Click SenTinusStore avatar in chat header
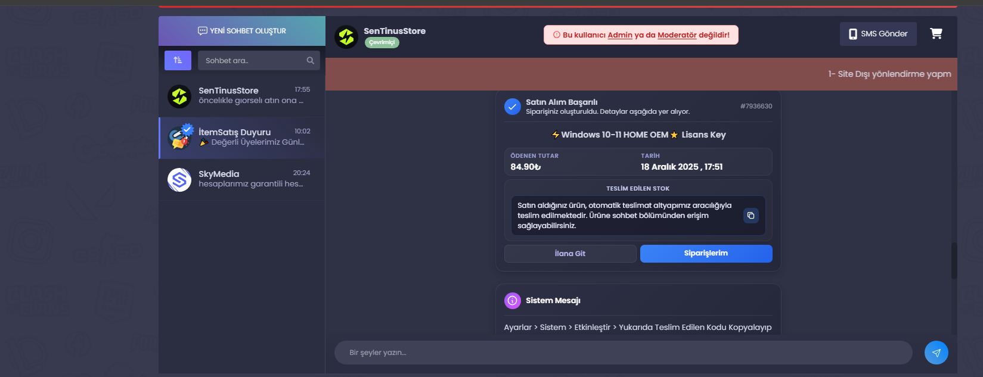 point(346,37)
